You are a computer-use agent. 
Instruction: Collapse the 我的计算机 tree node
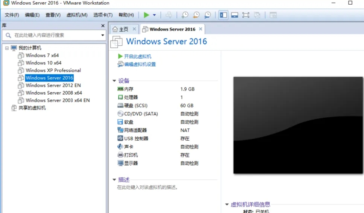click(x=7, y=48)
